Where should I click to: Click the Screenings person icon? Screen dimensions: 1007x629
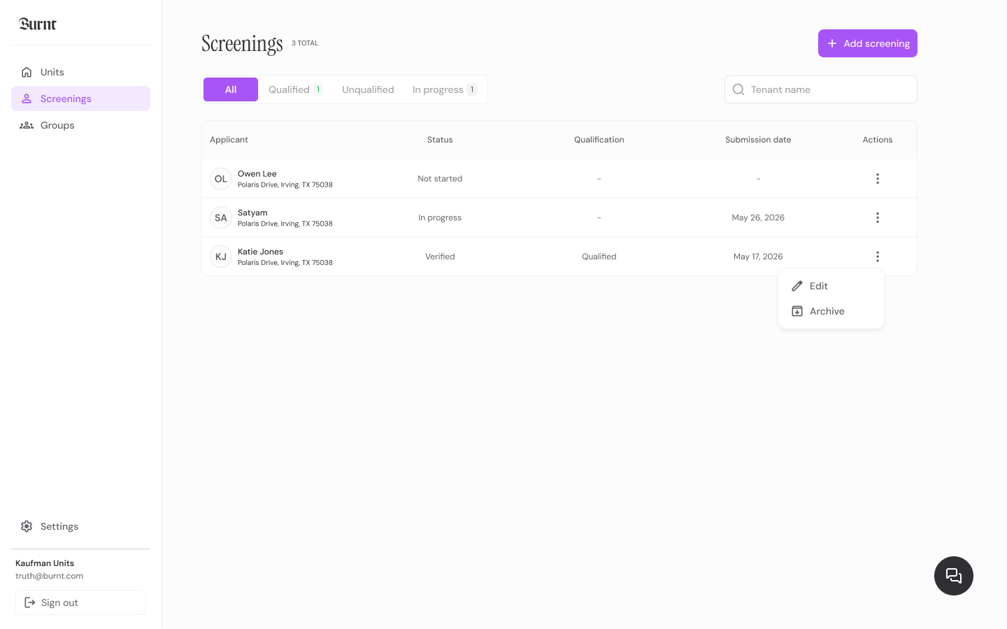27,99
